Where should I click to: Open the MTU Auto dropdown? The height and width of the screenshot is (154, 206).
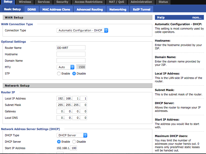point(66,67)
